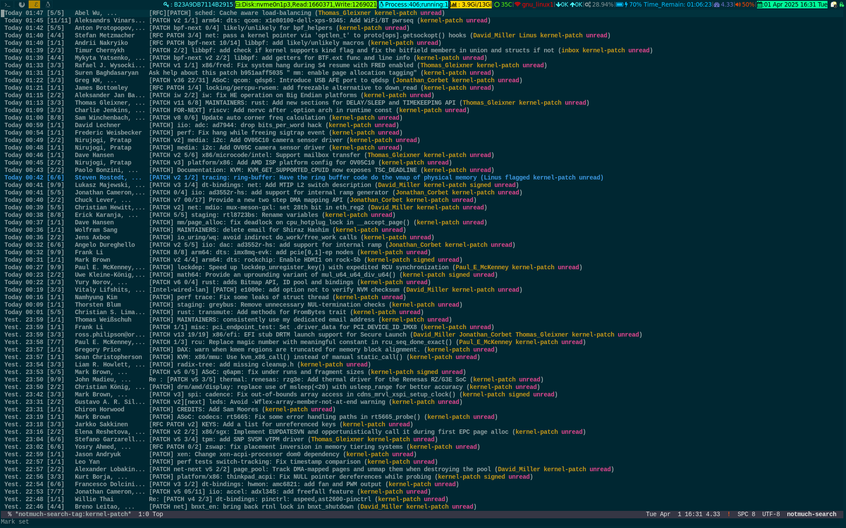The image size is (846, 528).
Task: Click the *notmuch-search-tag:kernel-patch* buffer name
Action: 73,514
